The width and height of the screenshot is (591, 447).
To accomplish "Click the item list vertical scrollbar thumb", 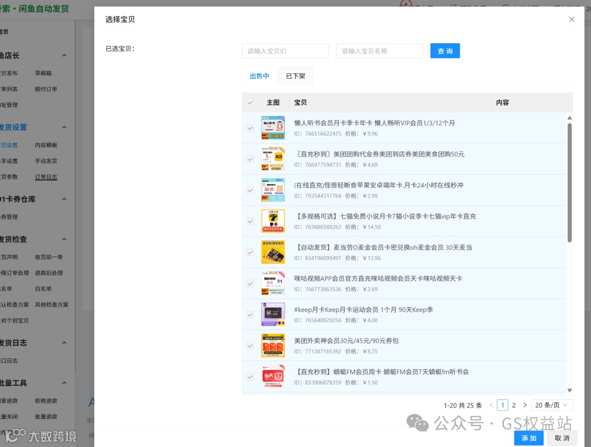I will click(x=570, y=182).
